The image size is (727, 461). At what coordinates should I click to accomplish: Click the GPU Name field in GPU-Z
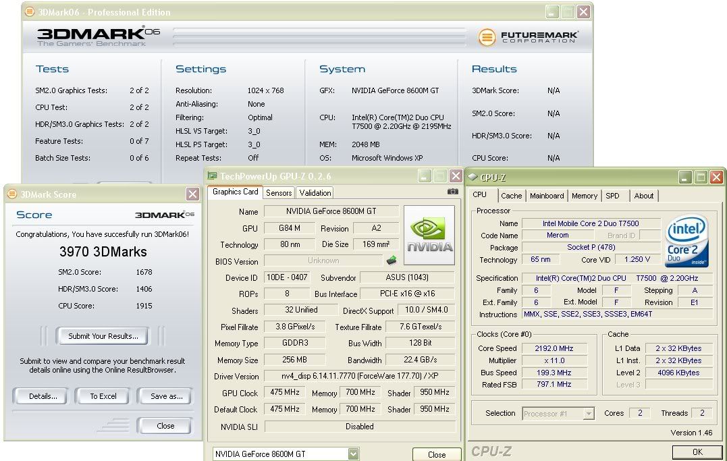[331, 211]
